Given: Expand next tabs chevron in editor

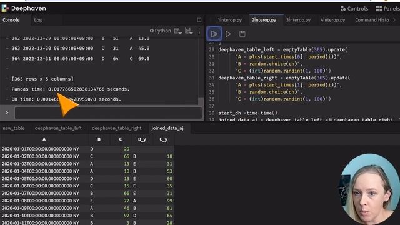Looking at the screenshot, I should pyautogui.click(x=394, y=20).
